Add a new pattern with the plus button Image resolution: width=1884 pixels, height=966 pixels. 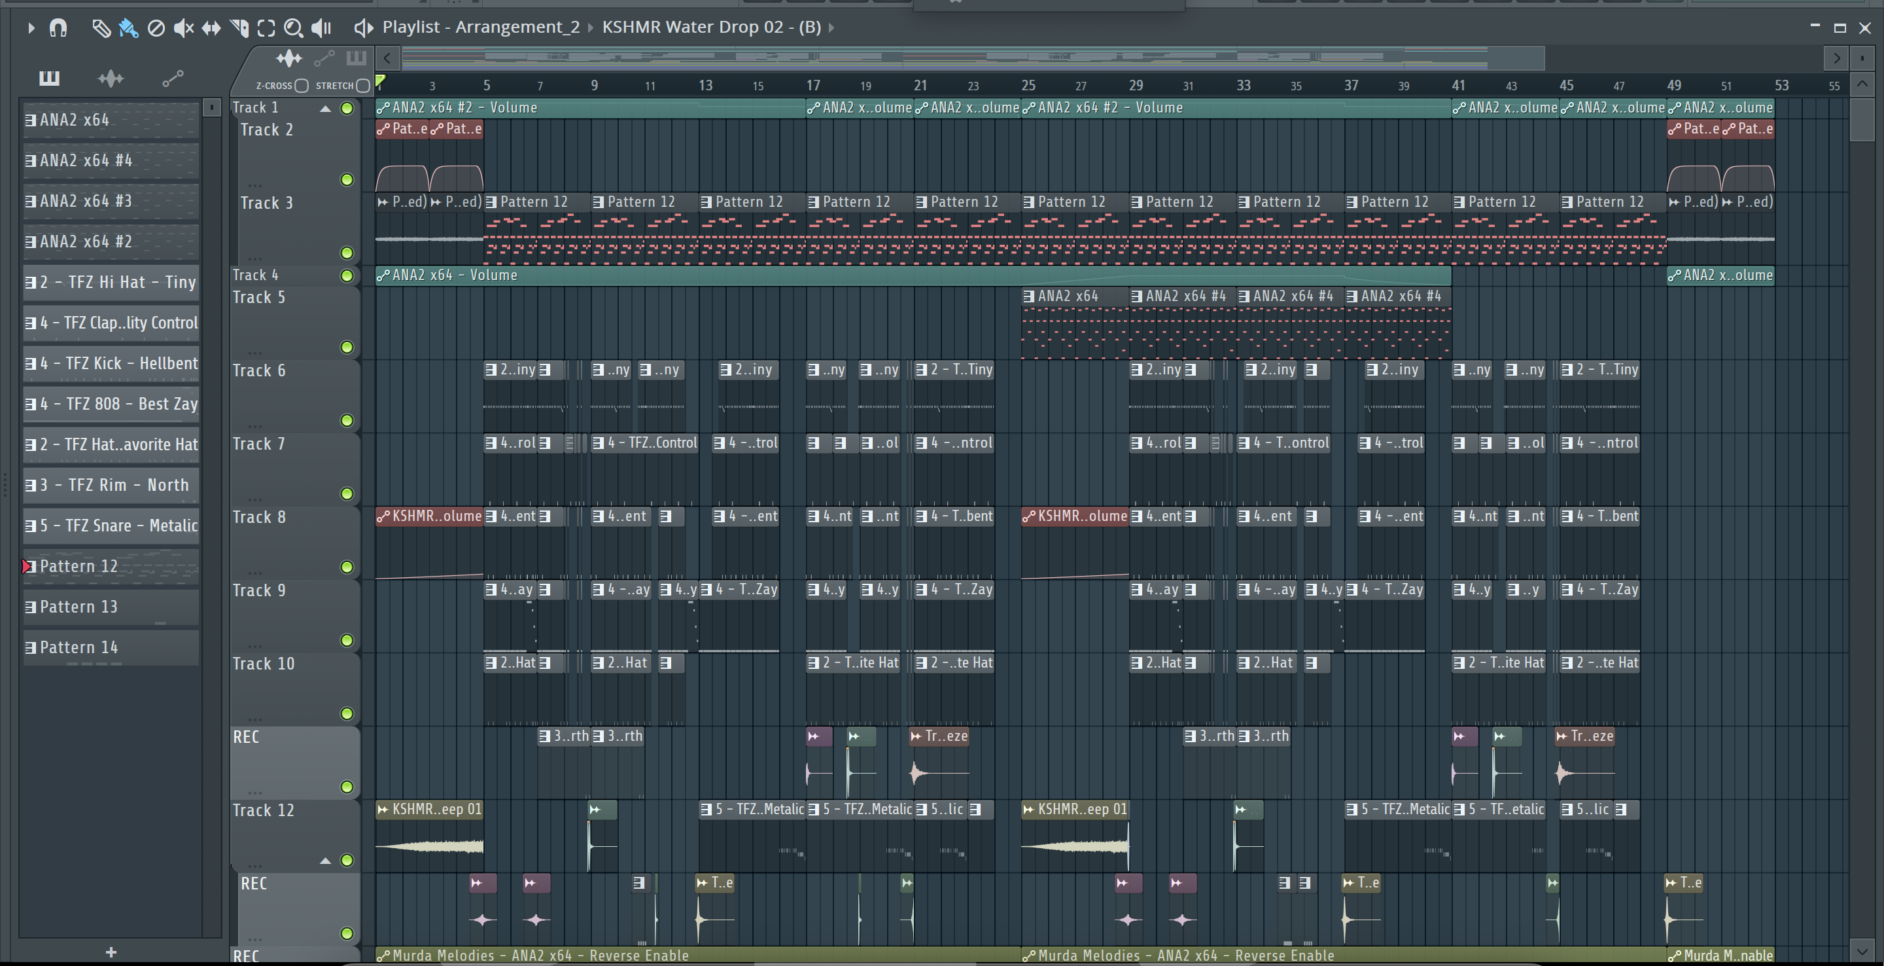(111, 952)
